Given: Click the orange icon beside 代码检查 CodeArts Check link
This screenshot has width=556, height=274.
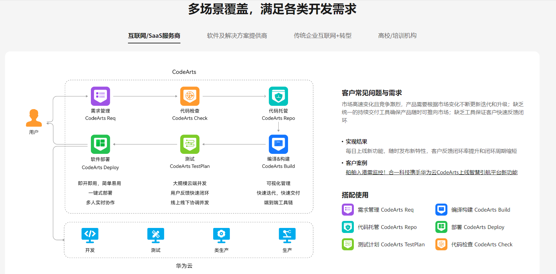Looking at the screenshot, I should pos(441,244).
